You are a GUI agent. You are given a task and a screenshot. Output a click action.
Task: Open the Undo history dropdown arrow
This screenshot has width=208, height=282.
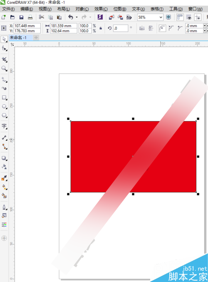pyautogui.click(x=77, y=17)
